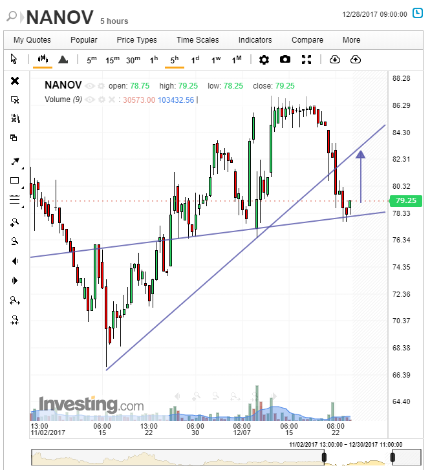Open Volume indicator settings gear
Image resolution: width=430 pixels, height=470 pixels.
pyautogui.click(x=102, y=100)
